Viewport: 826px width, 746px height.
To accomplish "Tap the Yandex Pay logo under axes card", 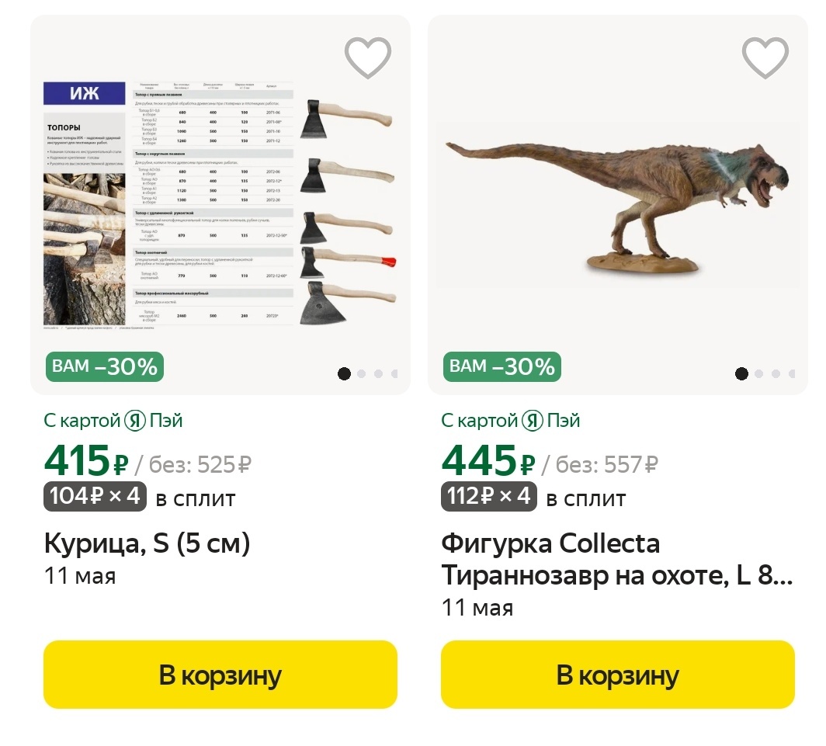I will pos(135,421).
